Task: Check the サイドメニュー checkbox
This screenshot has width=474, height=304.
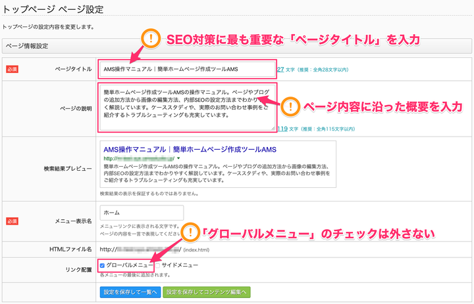Action: (x=157, y=265)
